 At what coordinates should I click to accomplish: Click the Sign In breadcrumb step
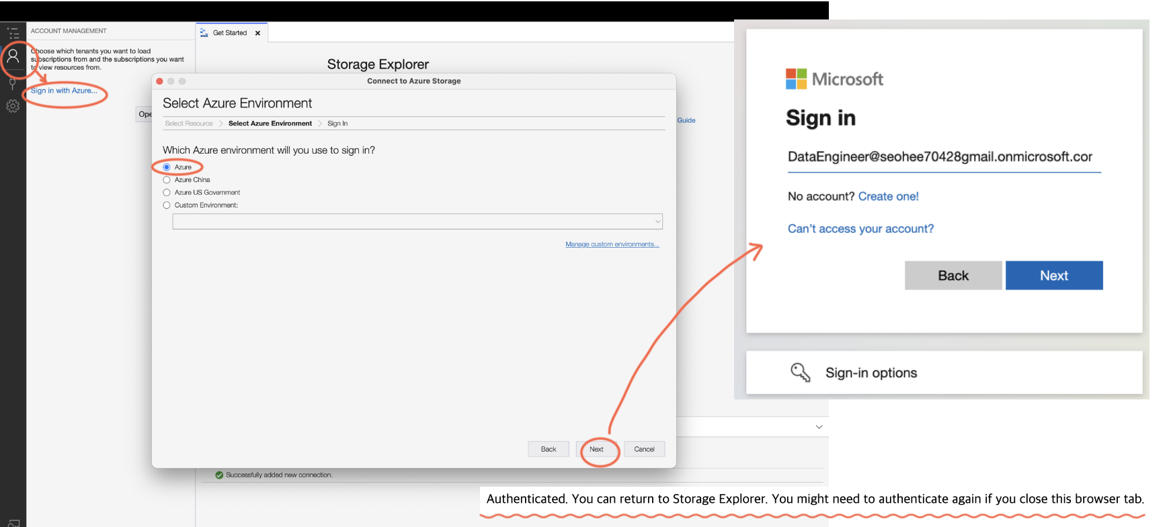pyautogui.click(x=337, y=124)
